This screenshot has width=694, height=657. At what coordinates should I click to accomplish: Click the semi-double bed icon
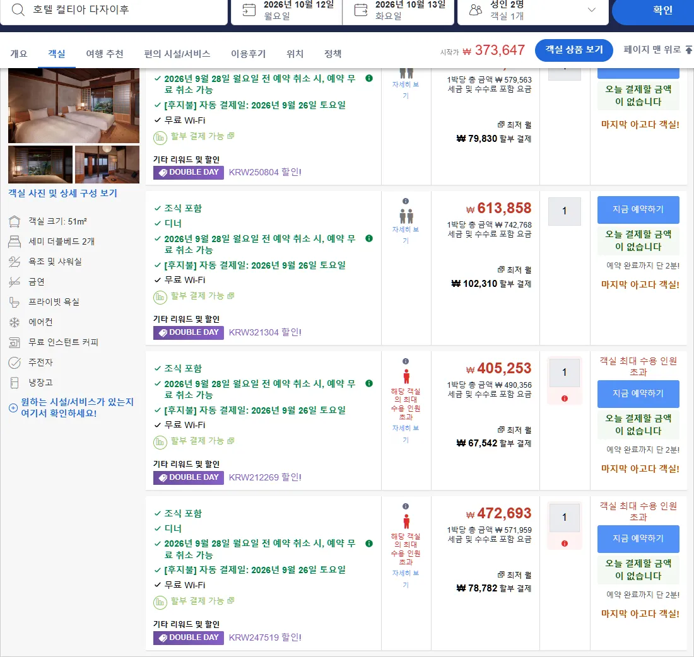point(15,241)
